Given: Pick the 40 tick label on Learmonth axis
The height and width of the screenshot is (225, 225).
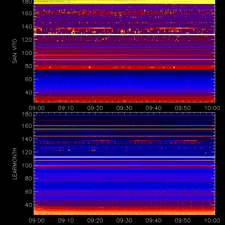Looking at the screenshot, I should click(28, 205).
